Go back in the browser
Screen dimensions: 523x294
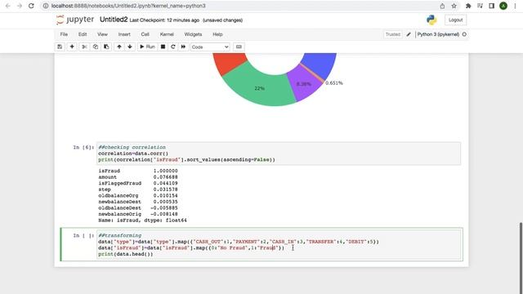click(x=8, y=6)
